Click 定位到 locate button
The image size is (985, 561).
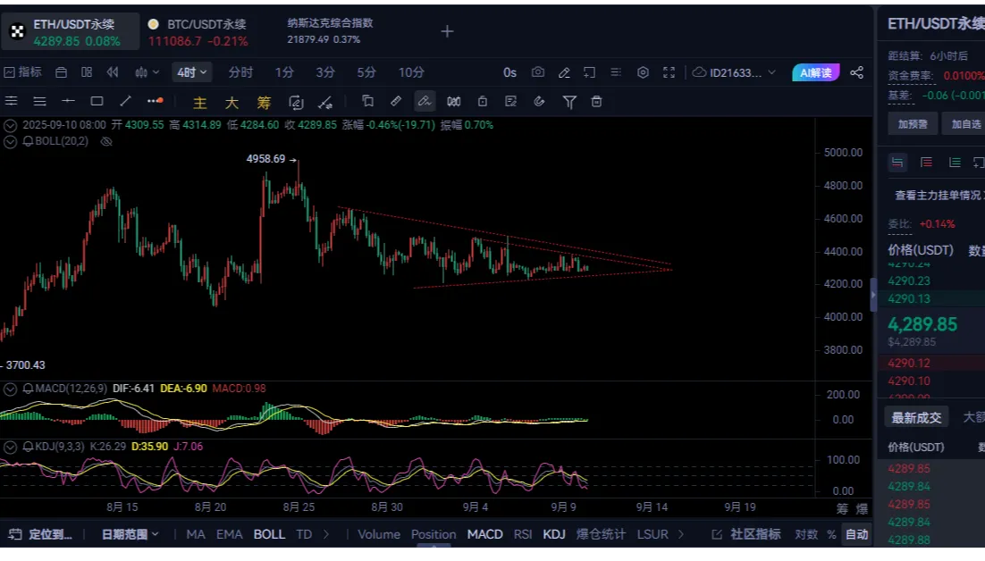click(41, 534)
